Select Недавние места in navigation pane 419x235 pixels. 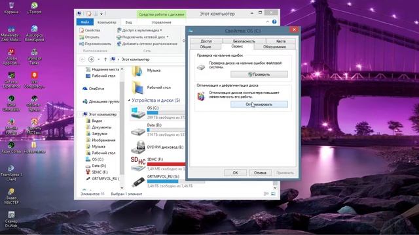[102, 69]
